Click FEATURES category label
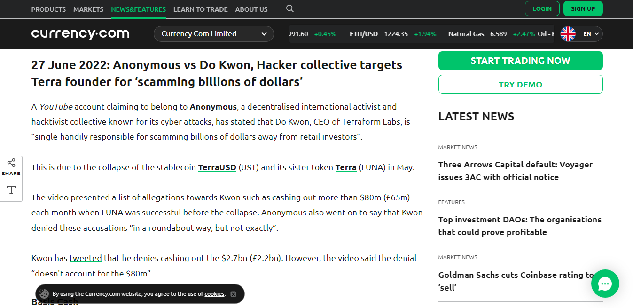Image resolution: width=633 pixels, height=308 pixels. tap(452, 202)
